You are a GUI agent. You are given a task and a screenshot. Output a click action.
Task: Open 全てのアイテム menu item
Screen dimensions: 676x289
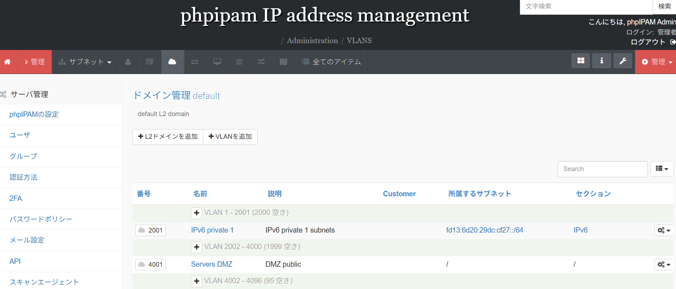(x=331, y=62)
